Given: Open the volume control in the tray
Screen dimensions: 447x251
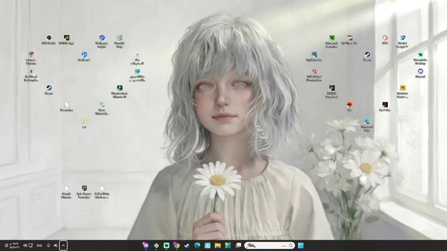Looking at the screenshot, I should point(25,245).
